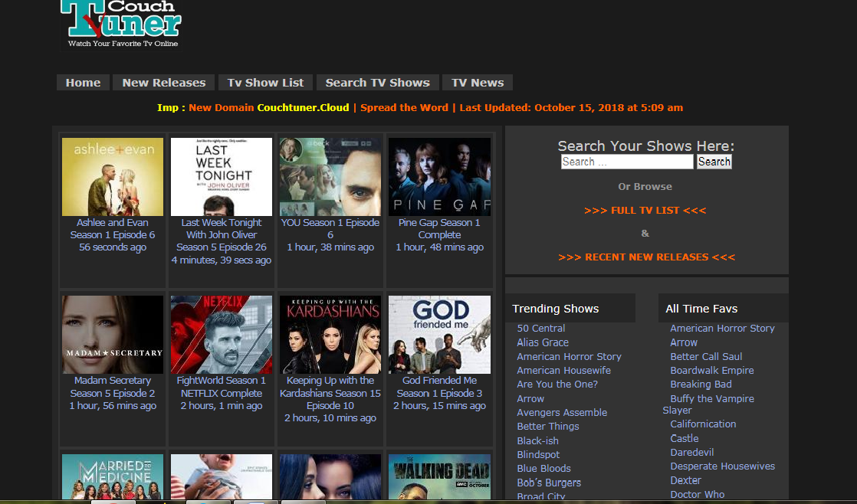Open the Last Week Tonight poster
857x504 pixels.
222,177
